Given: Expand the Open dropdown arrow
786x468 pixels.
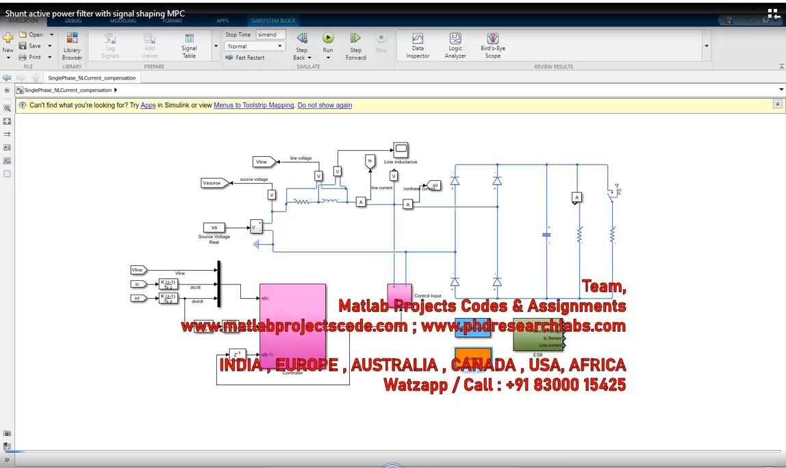Looking at the screenshot, I should point(51,35).
